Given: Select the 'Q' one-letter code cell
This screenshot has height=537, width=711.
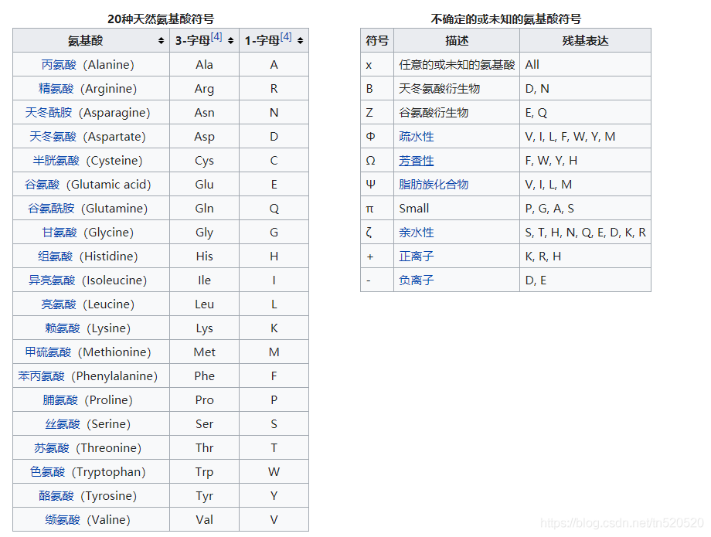Looking at the screenshot, I should 274,209.
